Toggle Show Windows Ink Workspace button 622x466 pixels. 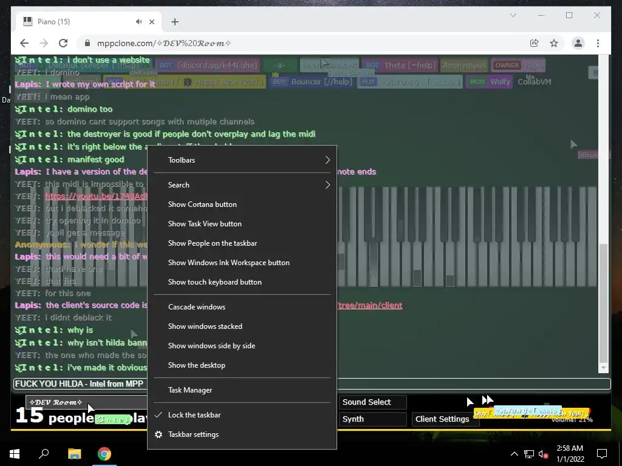242,263
